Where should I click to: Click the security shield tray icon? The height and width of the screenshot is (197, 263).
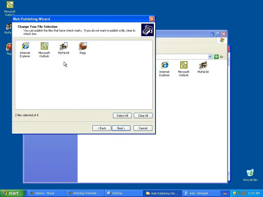pyautogui.click(x=234, y=193)
